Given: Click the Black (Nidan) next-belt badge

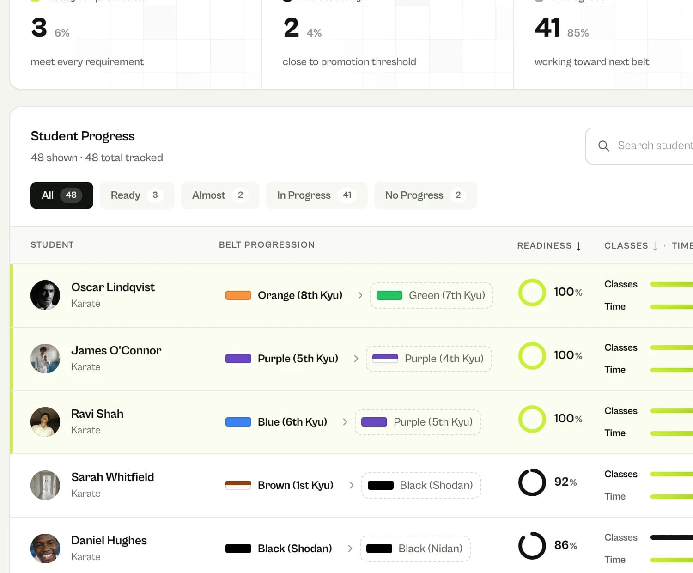Looking at the screenshot, I should [415, 549].
